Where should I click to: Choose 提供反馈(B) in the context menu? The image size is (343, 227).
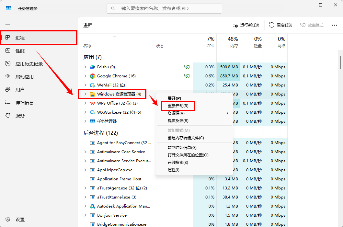(x=178, y=121)
